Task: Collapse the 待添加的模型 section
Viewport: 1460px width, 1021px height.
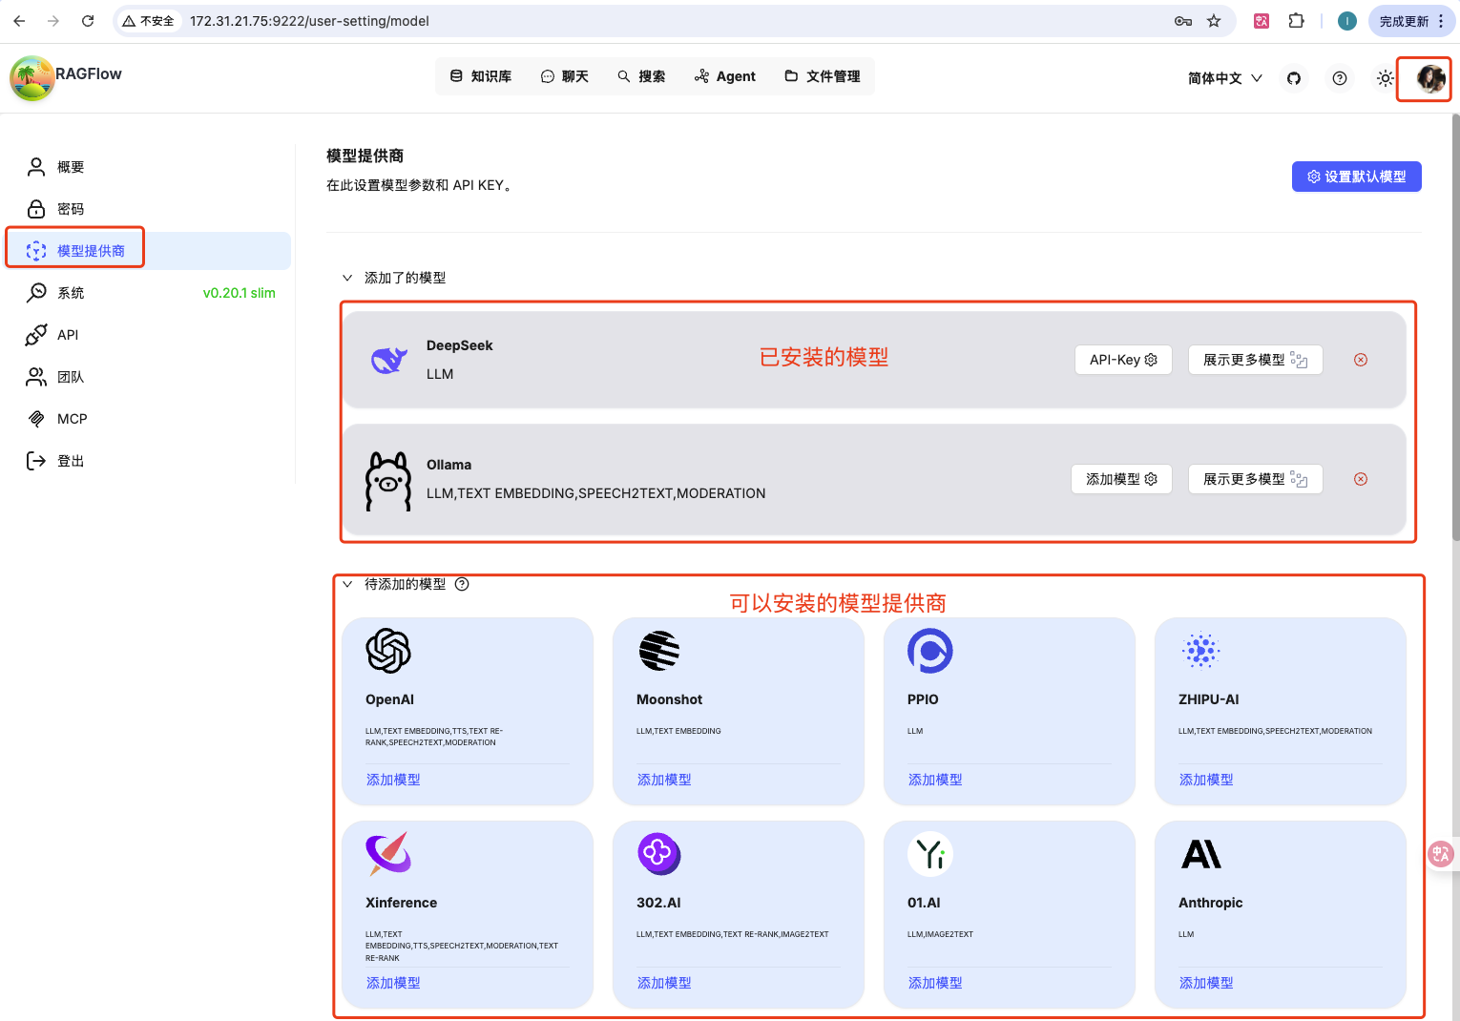Action: tap(347, 584)
